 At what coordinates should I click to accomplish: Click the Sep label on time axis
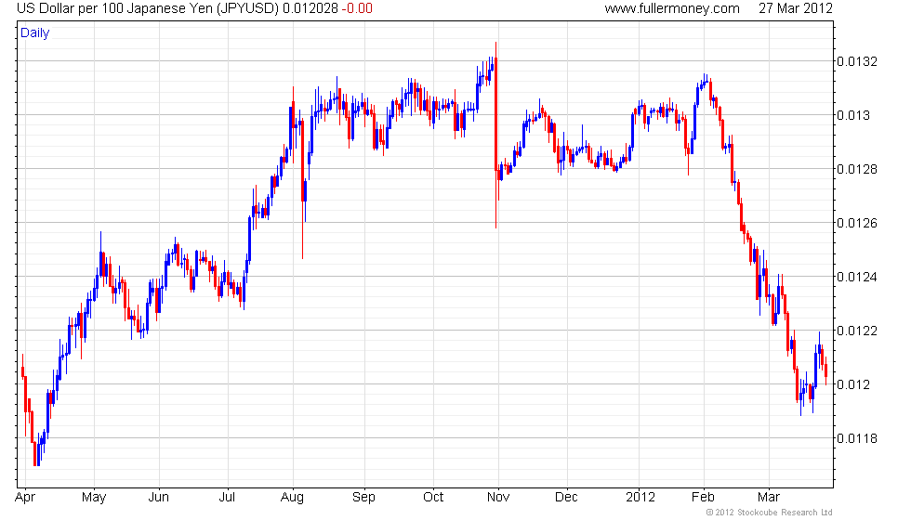coord(364,498)
